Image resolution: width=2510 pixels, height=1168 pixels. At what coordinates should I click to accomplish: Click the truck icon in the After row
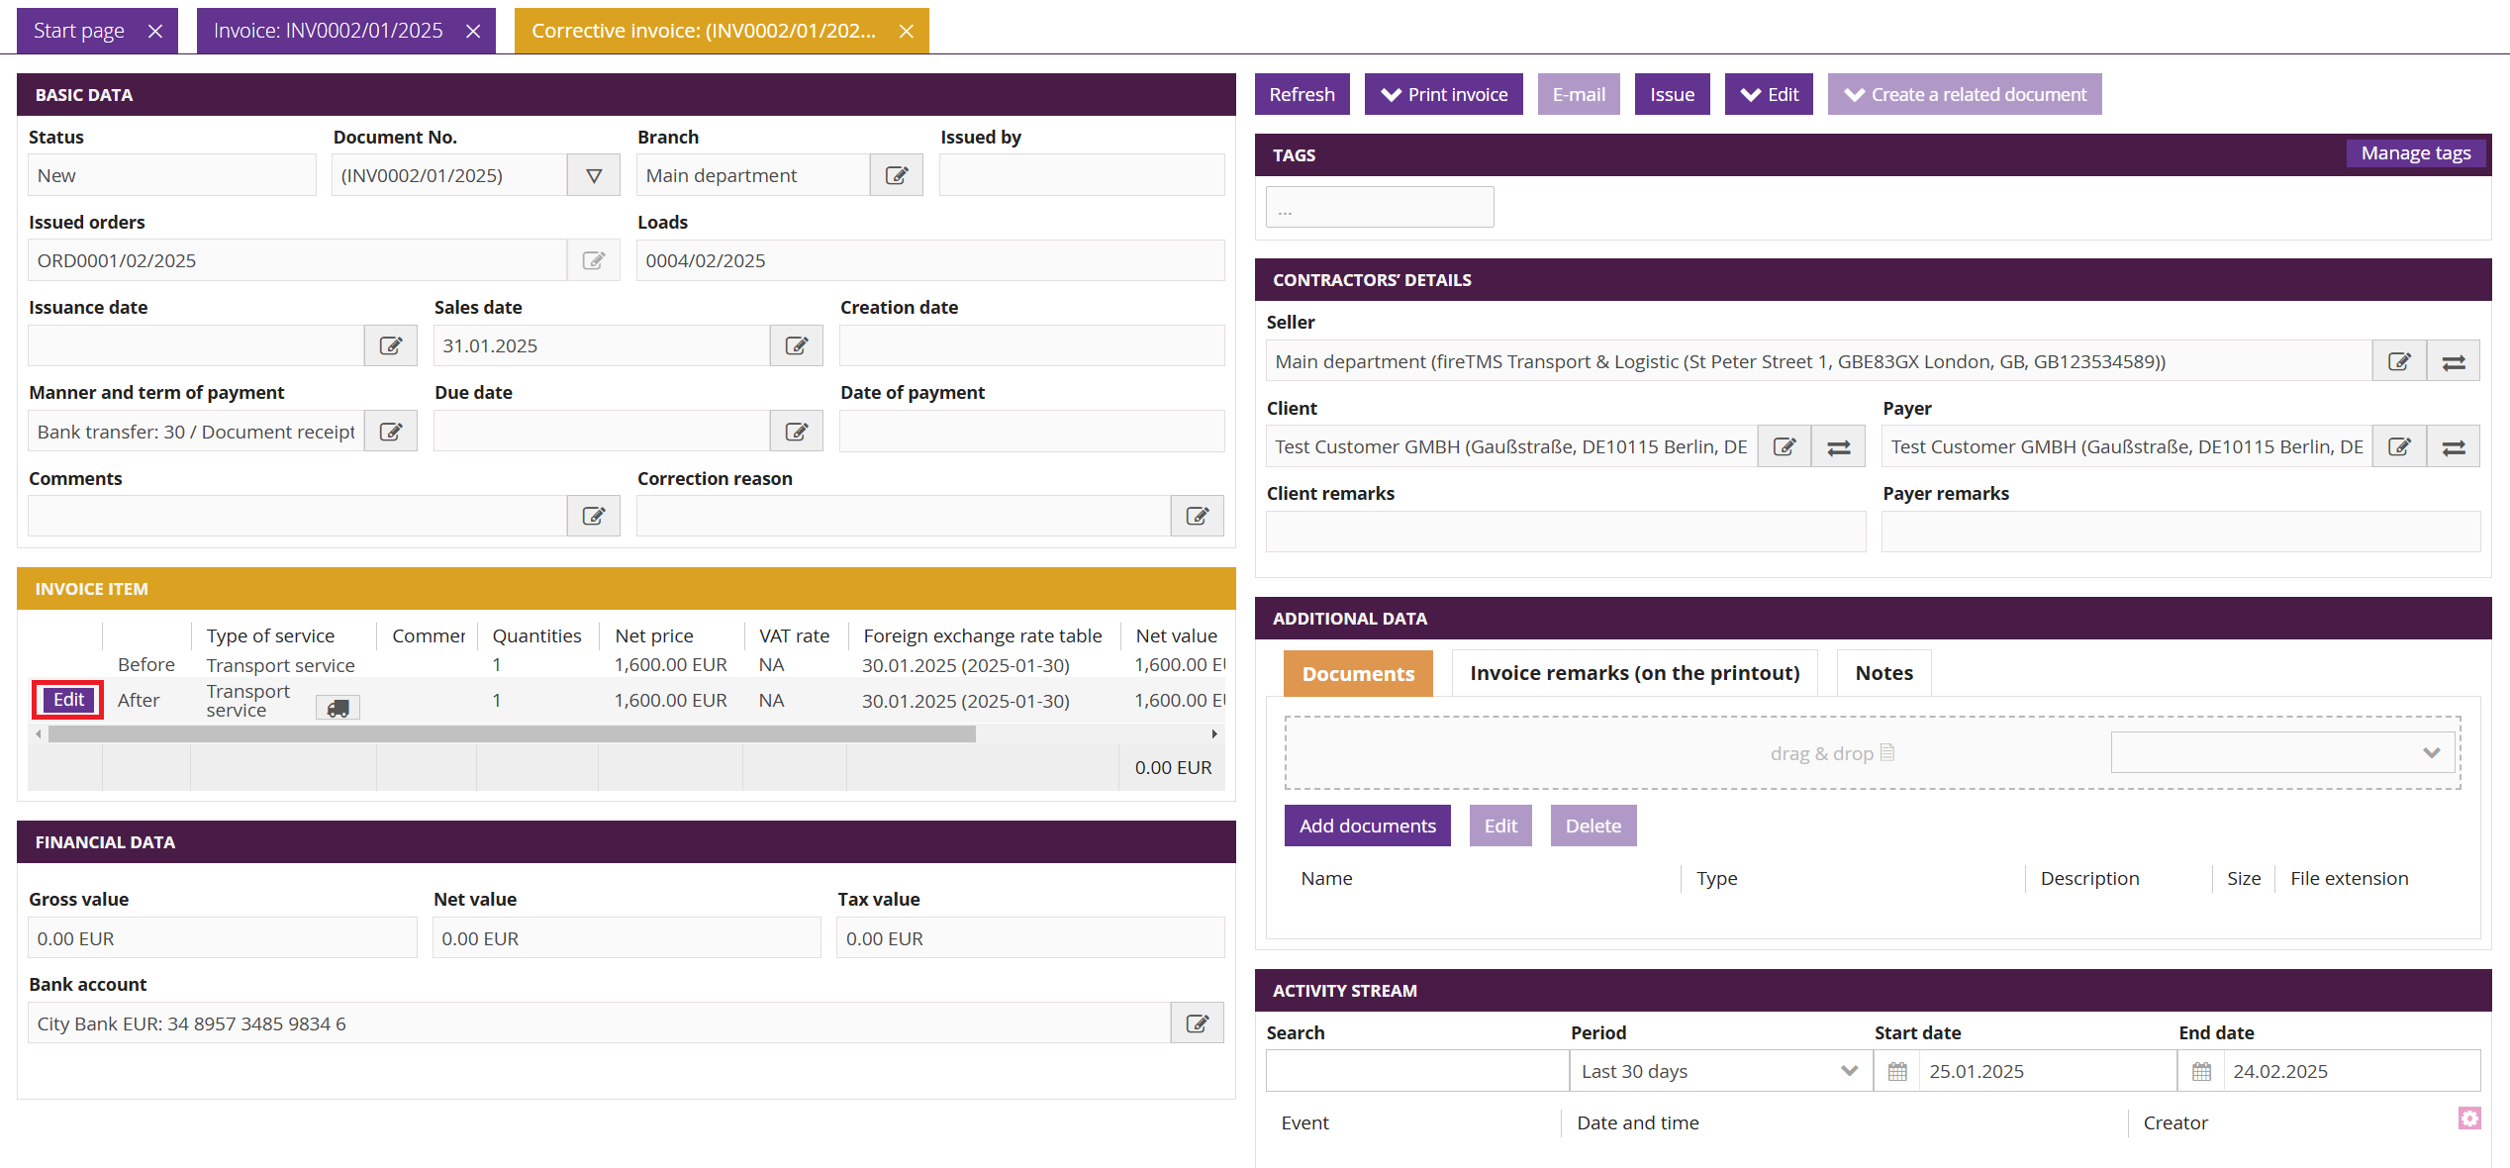point(338,708)
